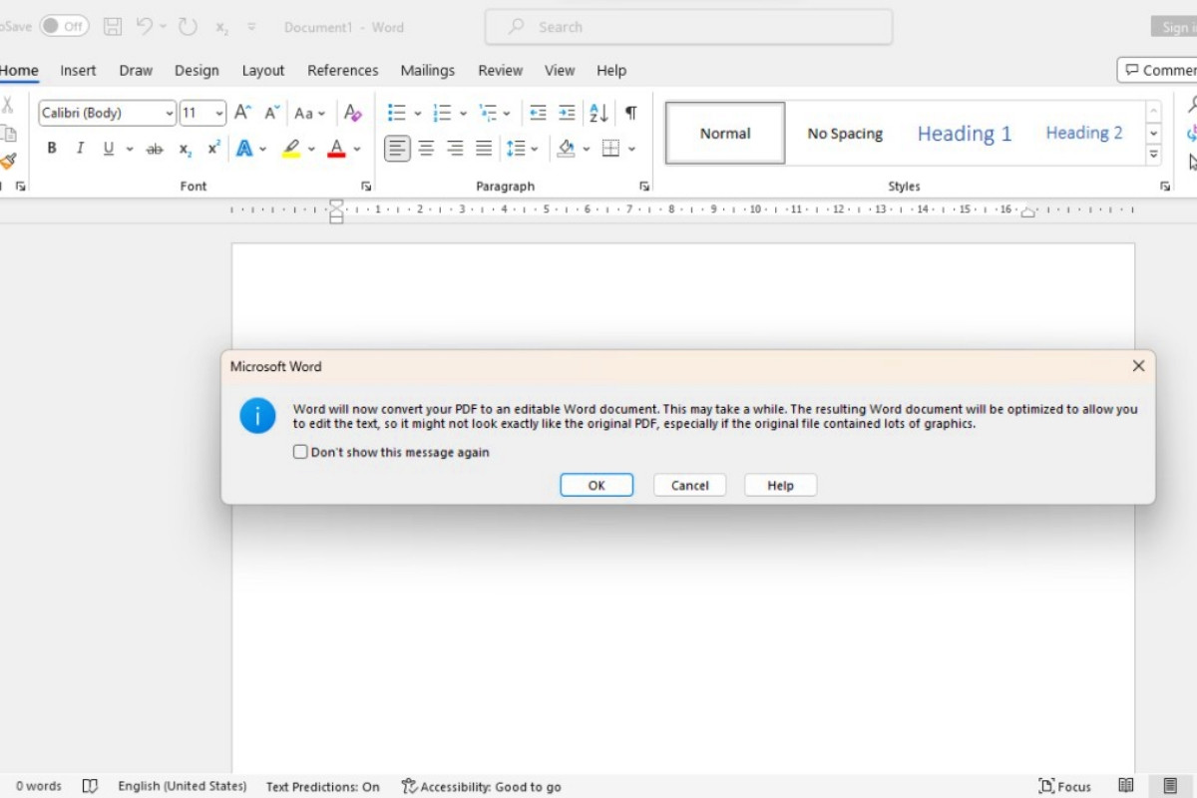Open the Mailings ribbon tab
Screen dimensions: 1197x798
click(x=428, y=70)
